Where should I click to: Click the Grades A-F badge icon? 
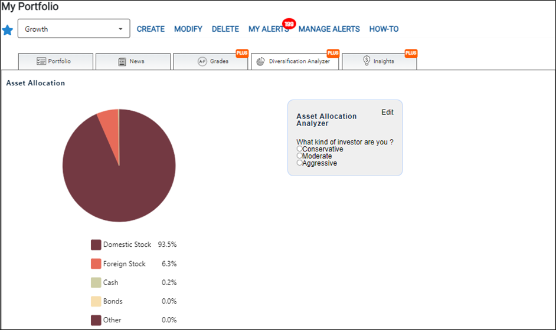pos(202,61)
